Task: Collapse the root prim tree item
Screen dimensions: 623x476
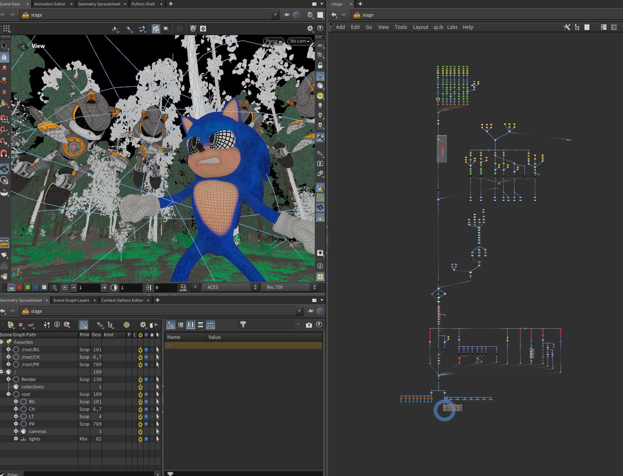Action: click(x=8, y=394)
